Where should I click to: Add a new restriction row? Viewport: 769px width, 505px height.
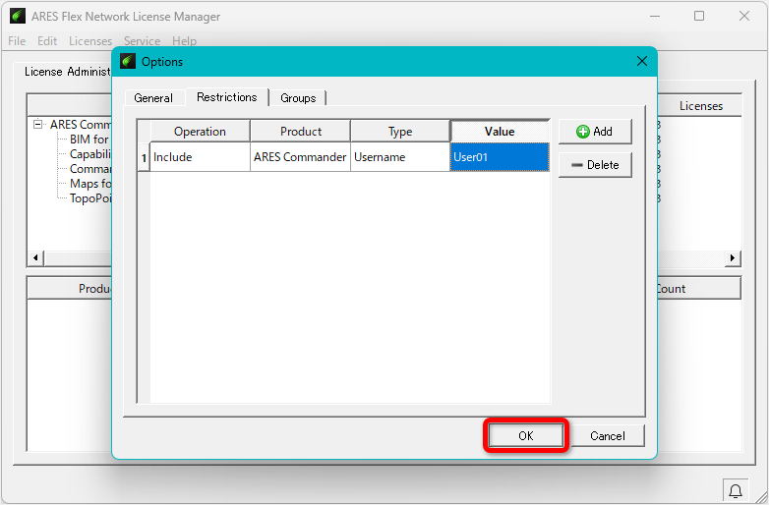tap(595, 132)
